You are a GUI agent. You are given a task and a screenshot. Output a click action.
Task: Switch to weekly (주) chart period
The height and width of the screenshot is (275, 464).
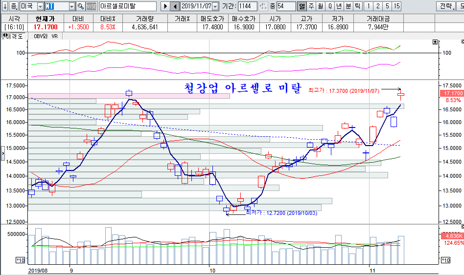click(x=311, y=6)
